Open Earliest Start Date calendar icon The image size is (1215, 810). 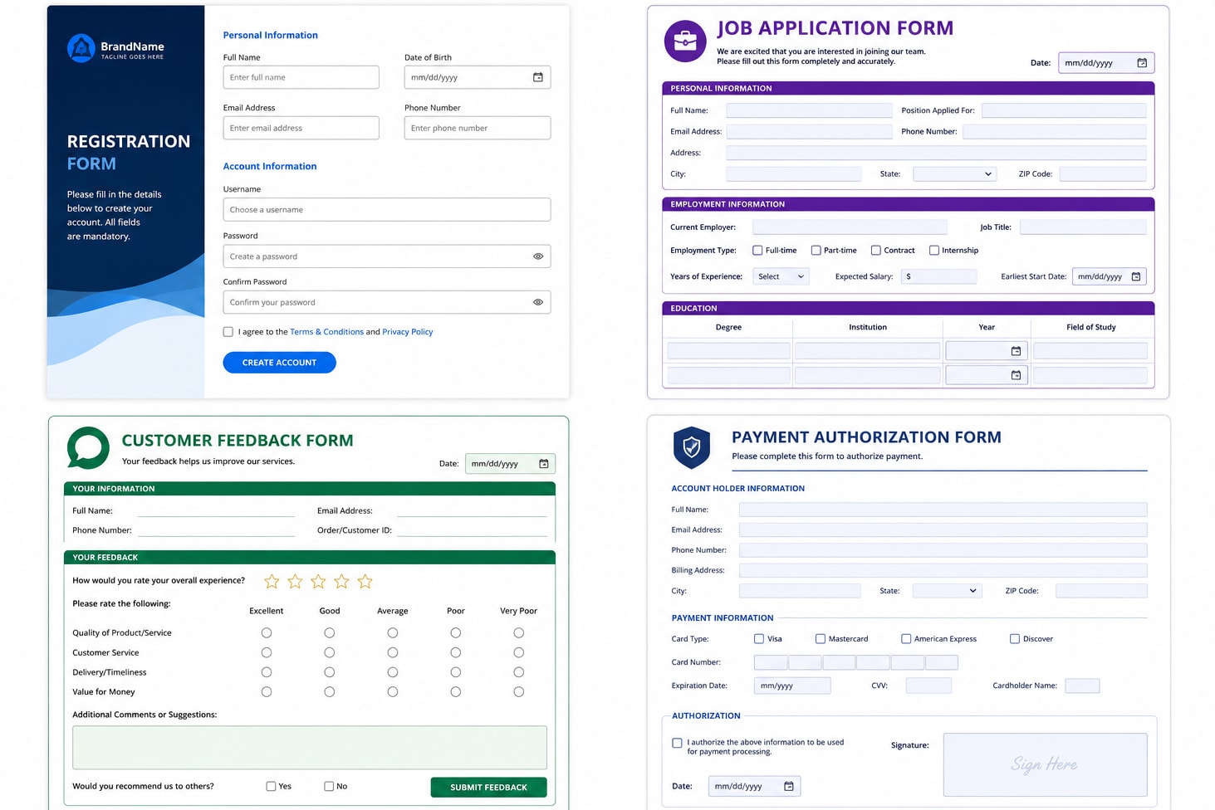click(1136, 276)
